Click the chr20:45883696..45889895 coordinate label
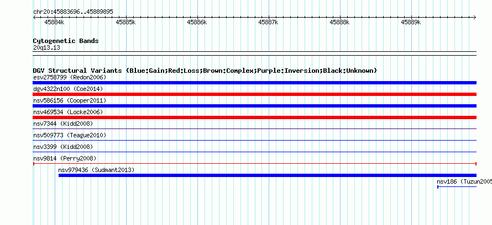 tap(73, 12)
